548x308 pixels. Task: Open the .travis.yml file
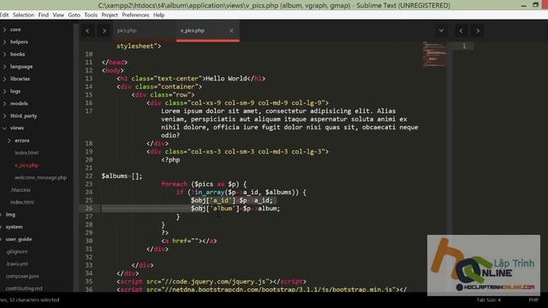coord(17,264)
